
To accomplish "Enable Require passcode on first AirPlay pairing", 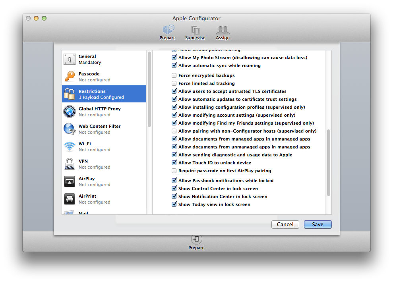I will (x=174, y=171).
